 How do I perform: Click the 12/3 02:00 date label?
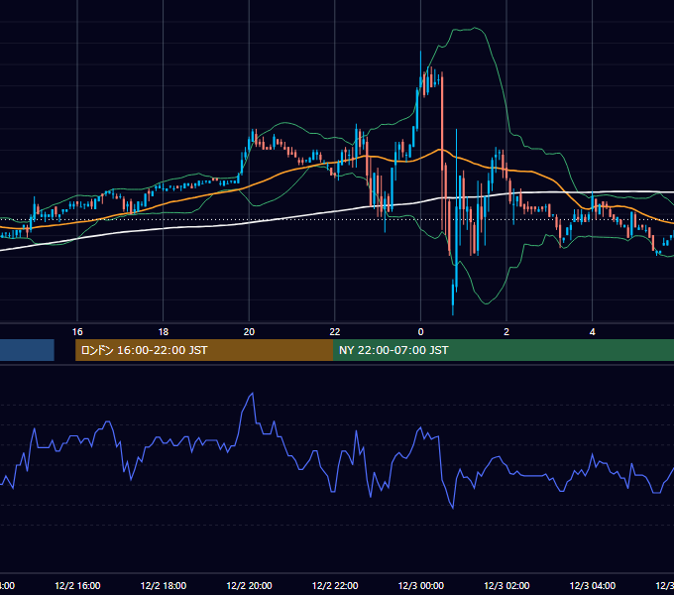pyautogui.click(x=506, y=585)
